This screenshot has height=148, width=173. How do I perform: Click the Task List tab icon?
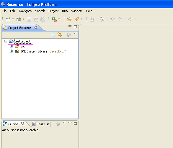click(x=34, y=124)
